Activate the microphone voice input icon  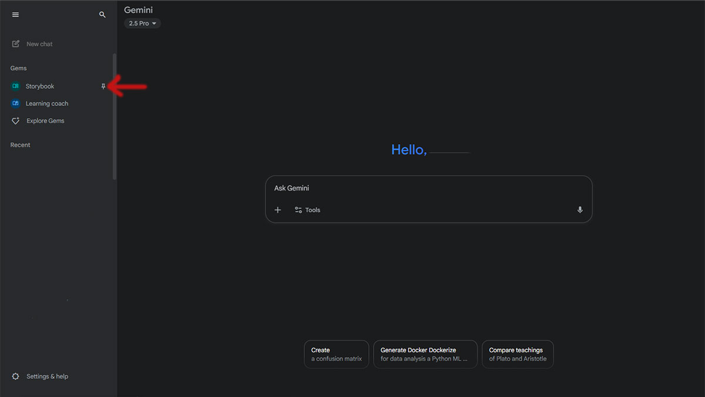[x=580, y=210]
